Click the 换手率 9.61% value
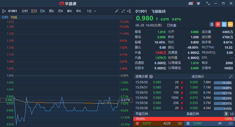Viewport: 235px width, 127px height. point(228,42)
